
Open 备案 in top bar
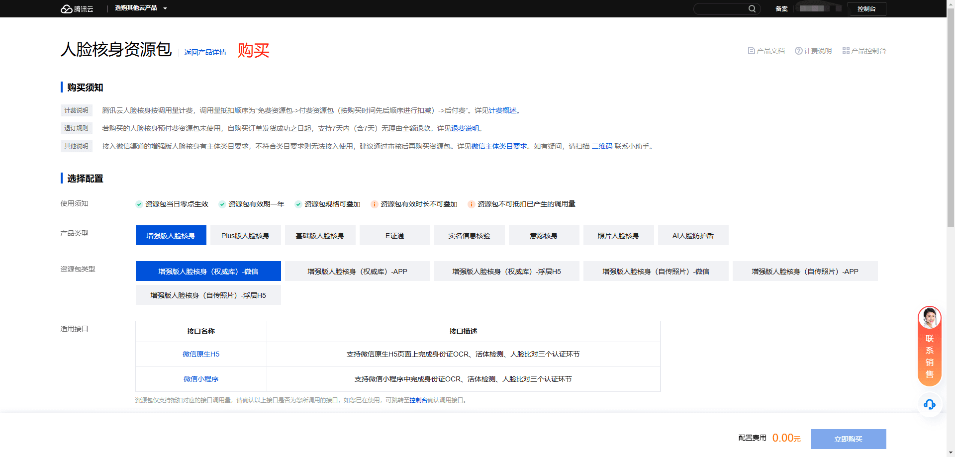coord(781,9)
